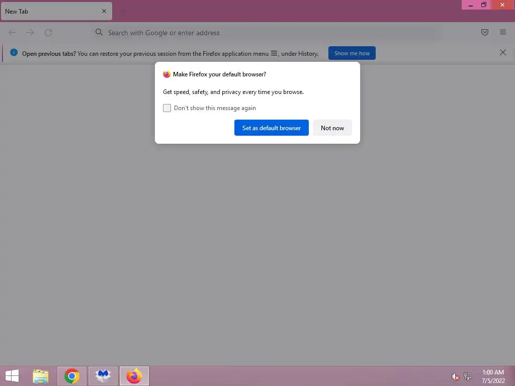Click 'Get speed, safety, and privacy' text
515x386 pixels.
point(233,92)
